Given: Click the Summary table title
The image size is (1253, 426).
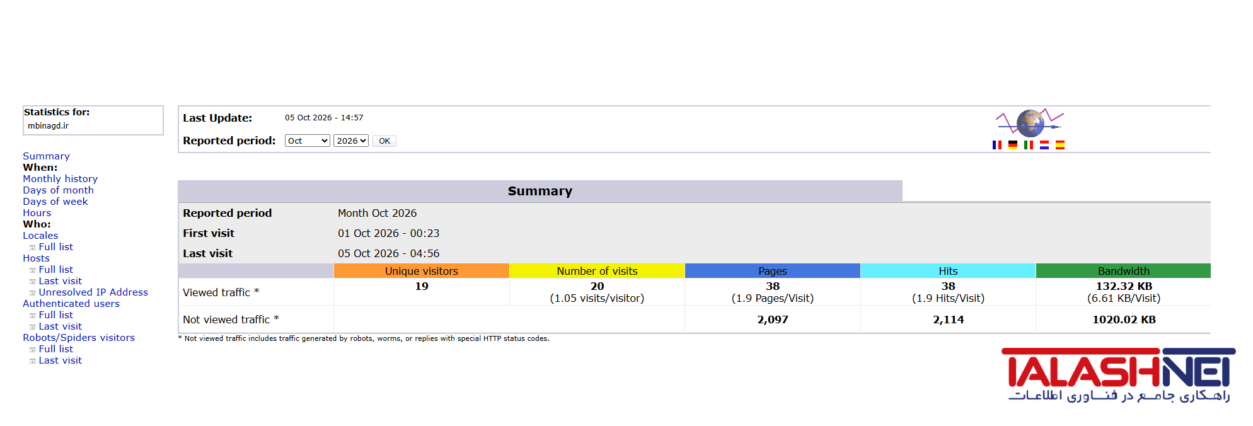Looking at the screenshot, I should [x=540, y=191].
